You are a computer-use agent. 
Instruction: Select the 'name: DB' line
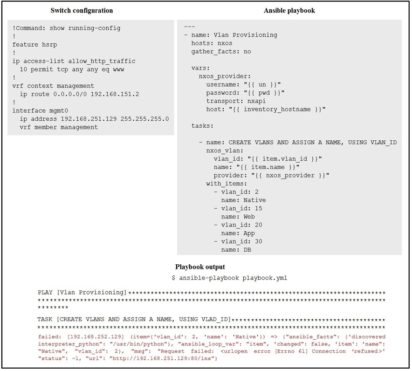point(236,250)
